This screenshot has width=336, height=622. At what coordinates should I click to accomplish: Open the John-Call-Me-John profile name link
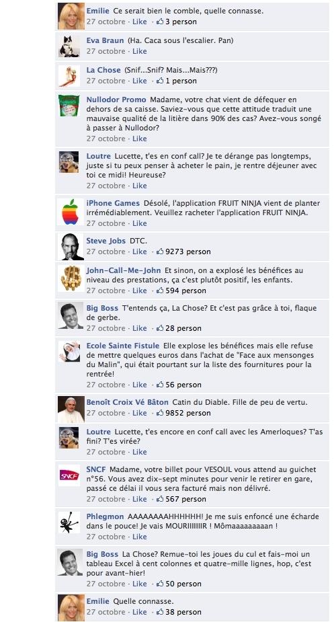pyautogui.click(x=124, y=270)
